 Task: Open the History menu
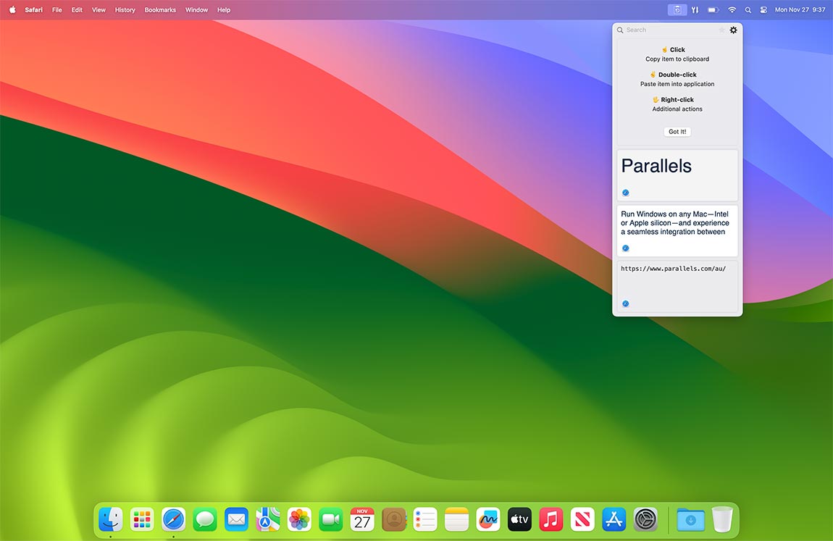pyautogui.click(x=125, y=10)
